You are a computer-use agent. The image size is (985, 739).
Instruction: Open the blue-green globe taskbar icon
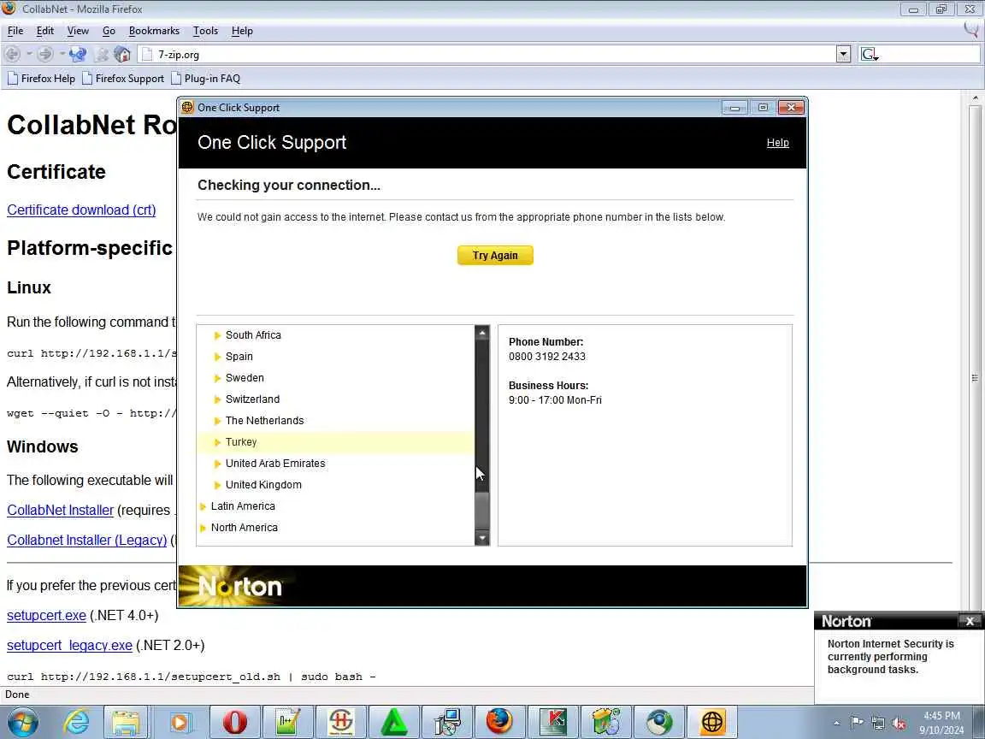tap(659, 721)
